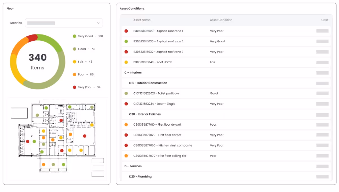
Task: Click the red dot beside Very Poor legend
Action: tap(75, 87)
